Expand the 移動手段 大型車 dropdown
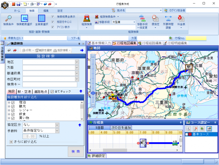219x165 pixels. 134,22
